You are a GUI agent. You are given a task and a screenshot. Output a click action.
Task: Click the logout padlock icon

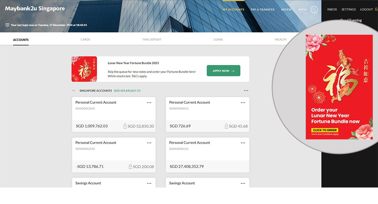pyautogui.click(x=376, y=9)
